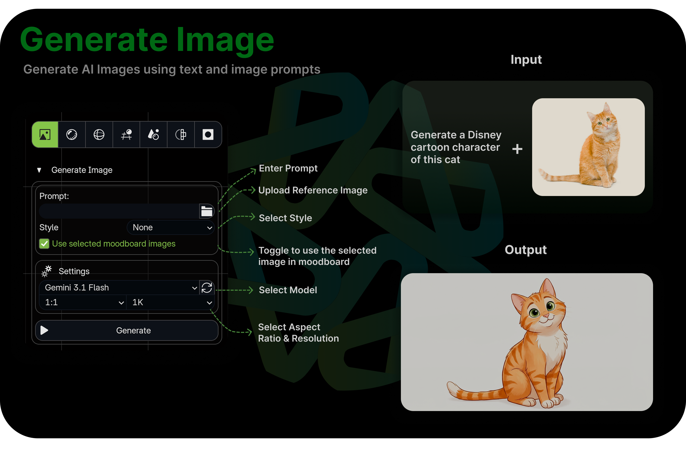The height and width of the screenshot is (463, 686).
Task: Open the wireframe globe tab
Action: coord(99,135)
